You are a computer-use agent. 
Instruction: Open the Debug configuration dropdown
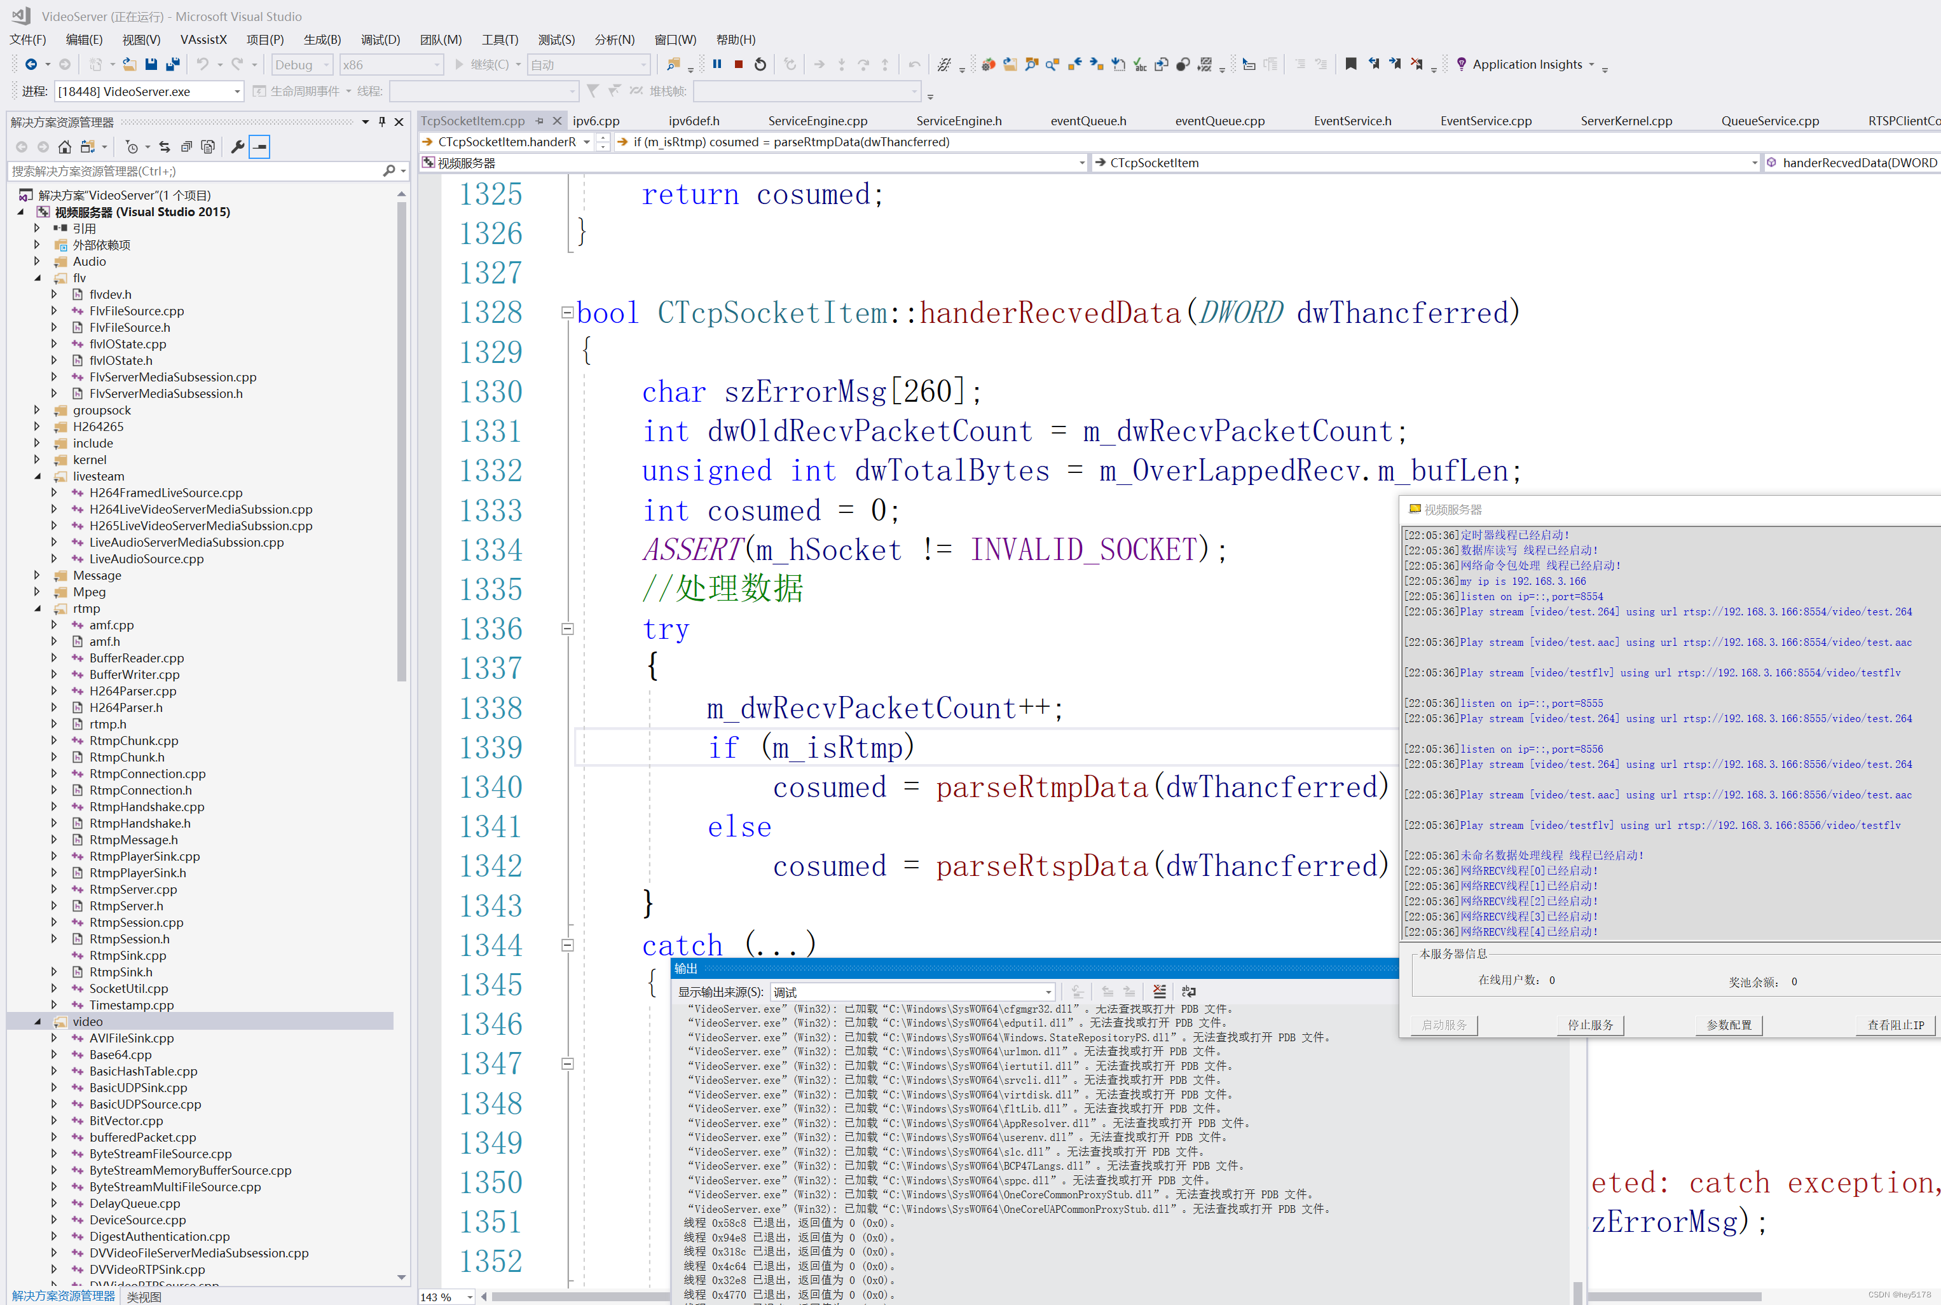point(303,64)
